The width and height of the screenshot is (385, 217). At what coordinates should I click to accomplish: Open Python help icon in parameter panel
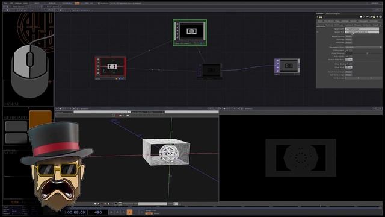click(x=321, y=17)
